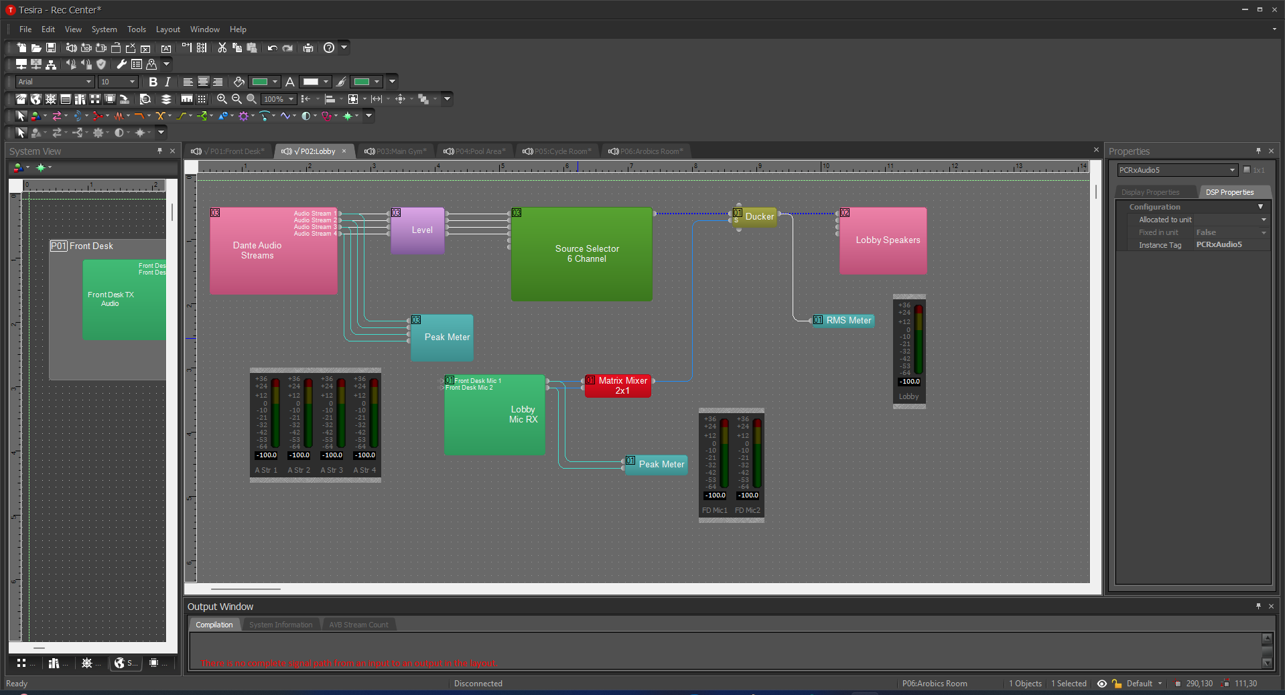Pin the Properties panel
This screenshot has height=695, width=1285.
tap(1258, 151)
